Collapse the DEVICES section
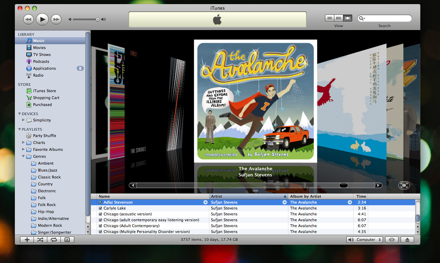Image resolution: width=440 pixels, height=263 pixels. click(x=19, y=114)
